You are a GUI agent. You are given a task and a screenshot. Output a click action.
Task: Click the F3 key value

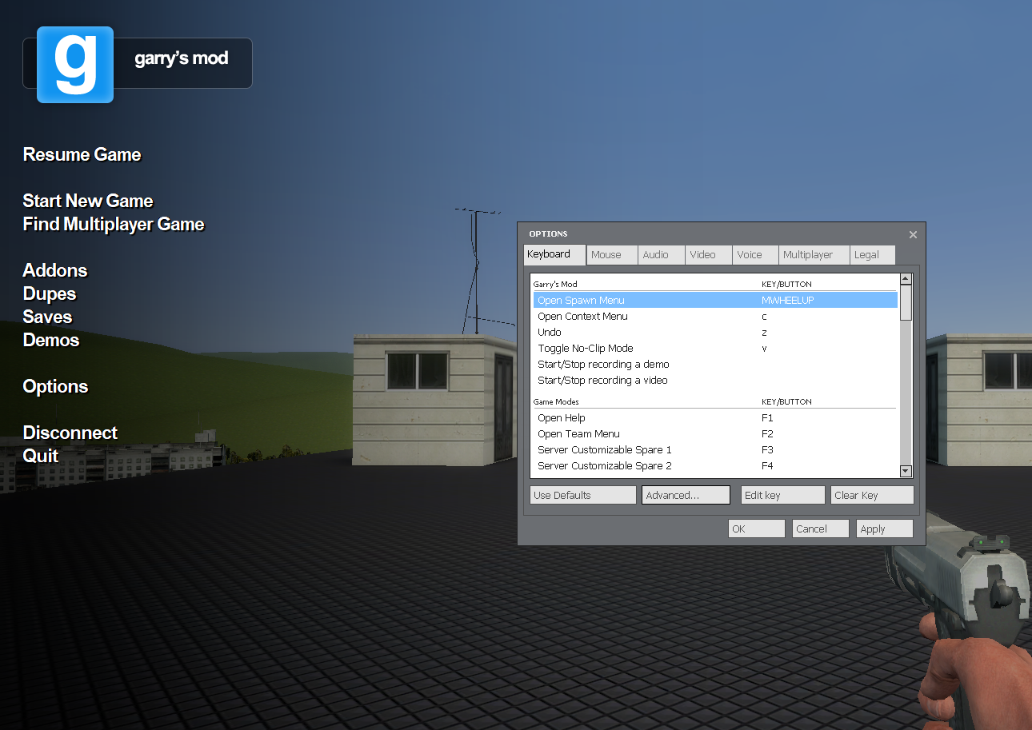pyautogui.click(x=767, y=450)
